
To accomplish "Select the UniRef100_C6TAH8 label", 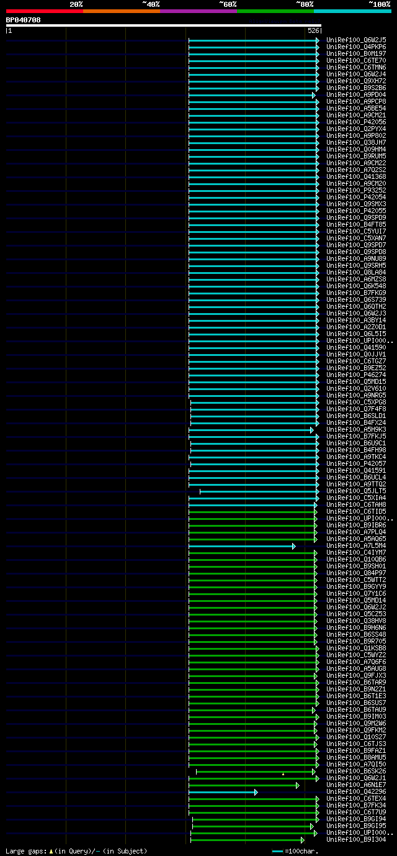I will [x=357, y=504].
